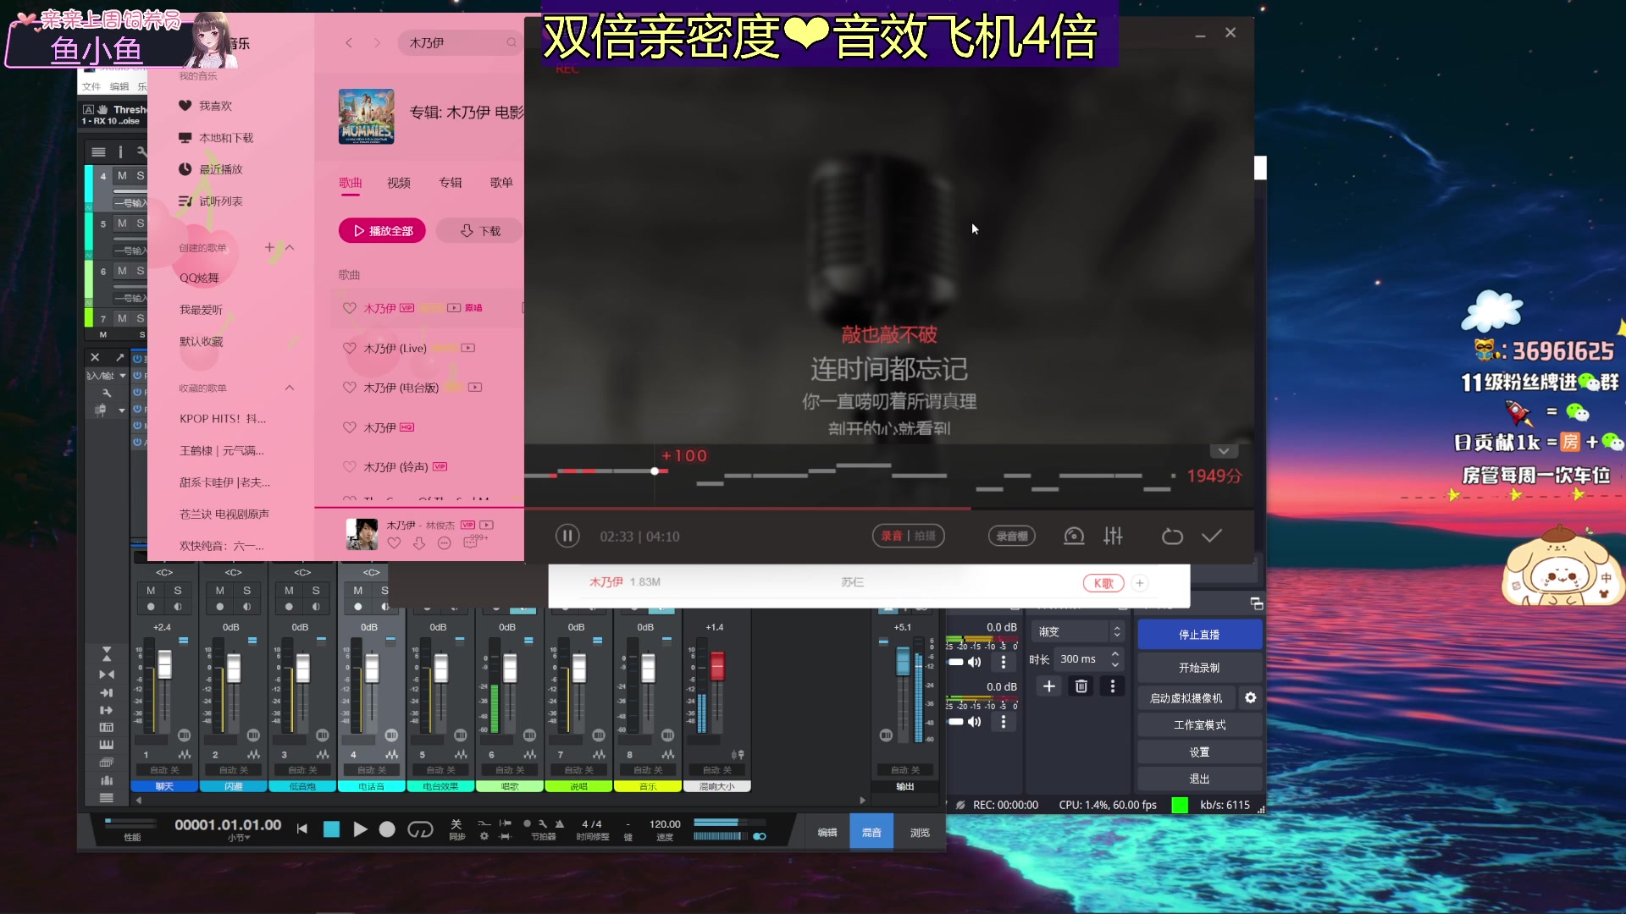Viewport: 1626px width, 914px height.
Task: Click the K歌 button for 木乃伊
Action: 1103,583
